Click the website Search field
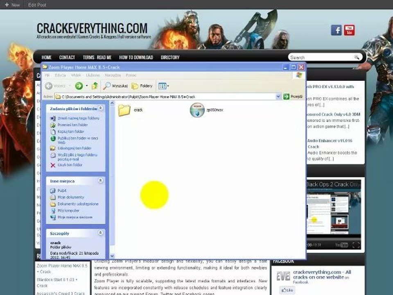393x295 pixels. coord(321,57)
